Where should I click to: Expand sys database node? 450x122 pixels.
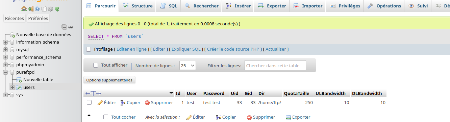pos(5,95)
